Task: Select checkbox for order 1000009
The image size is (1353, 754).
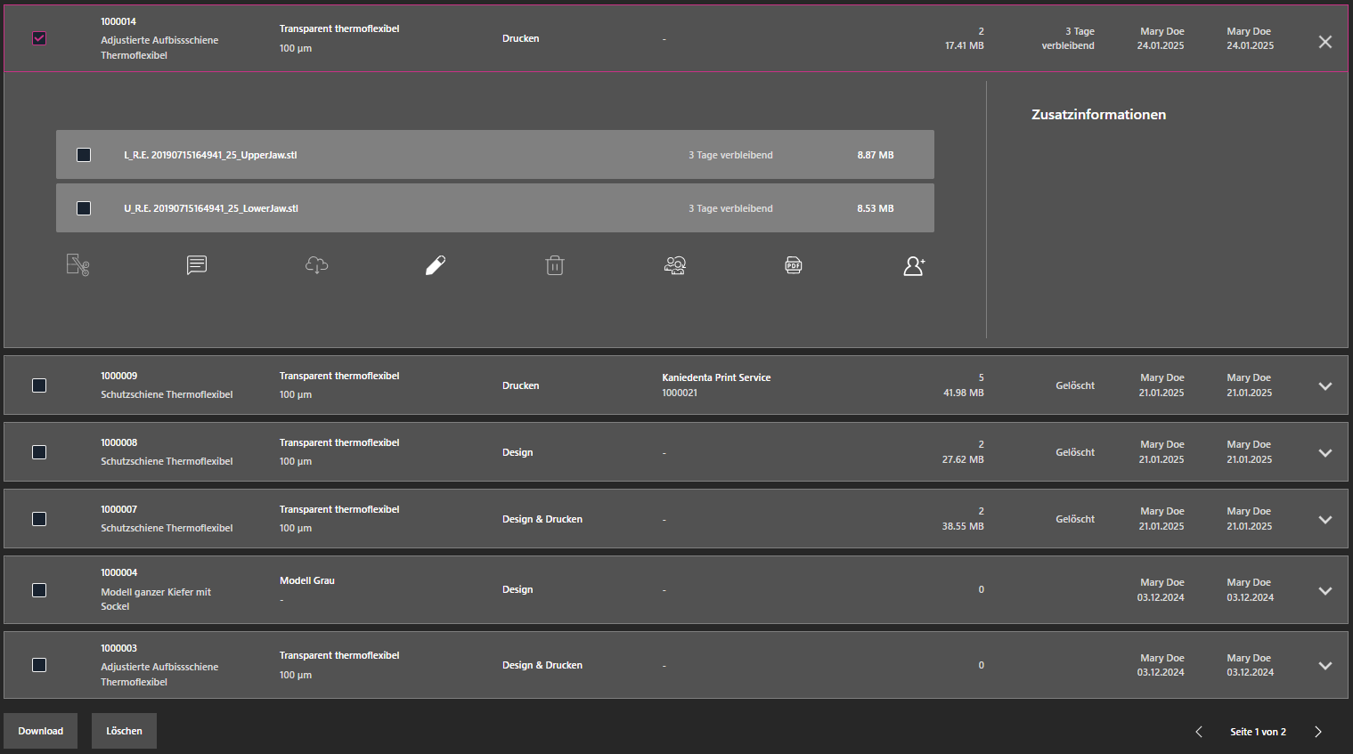Action: (x=39, y=385)
